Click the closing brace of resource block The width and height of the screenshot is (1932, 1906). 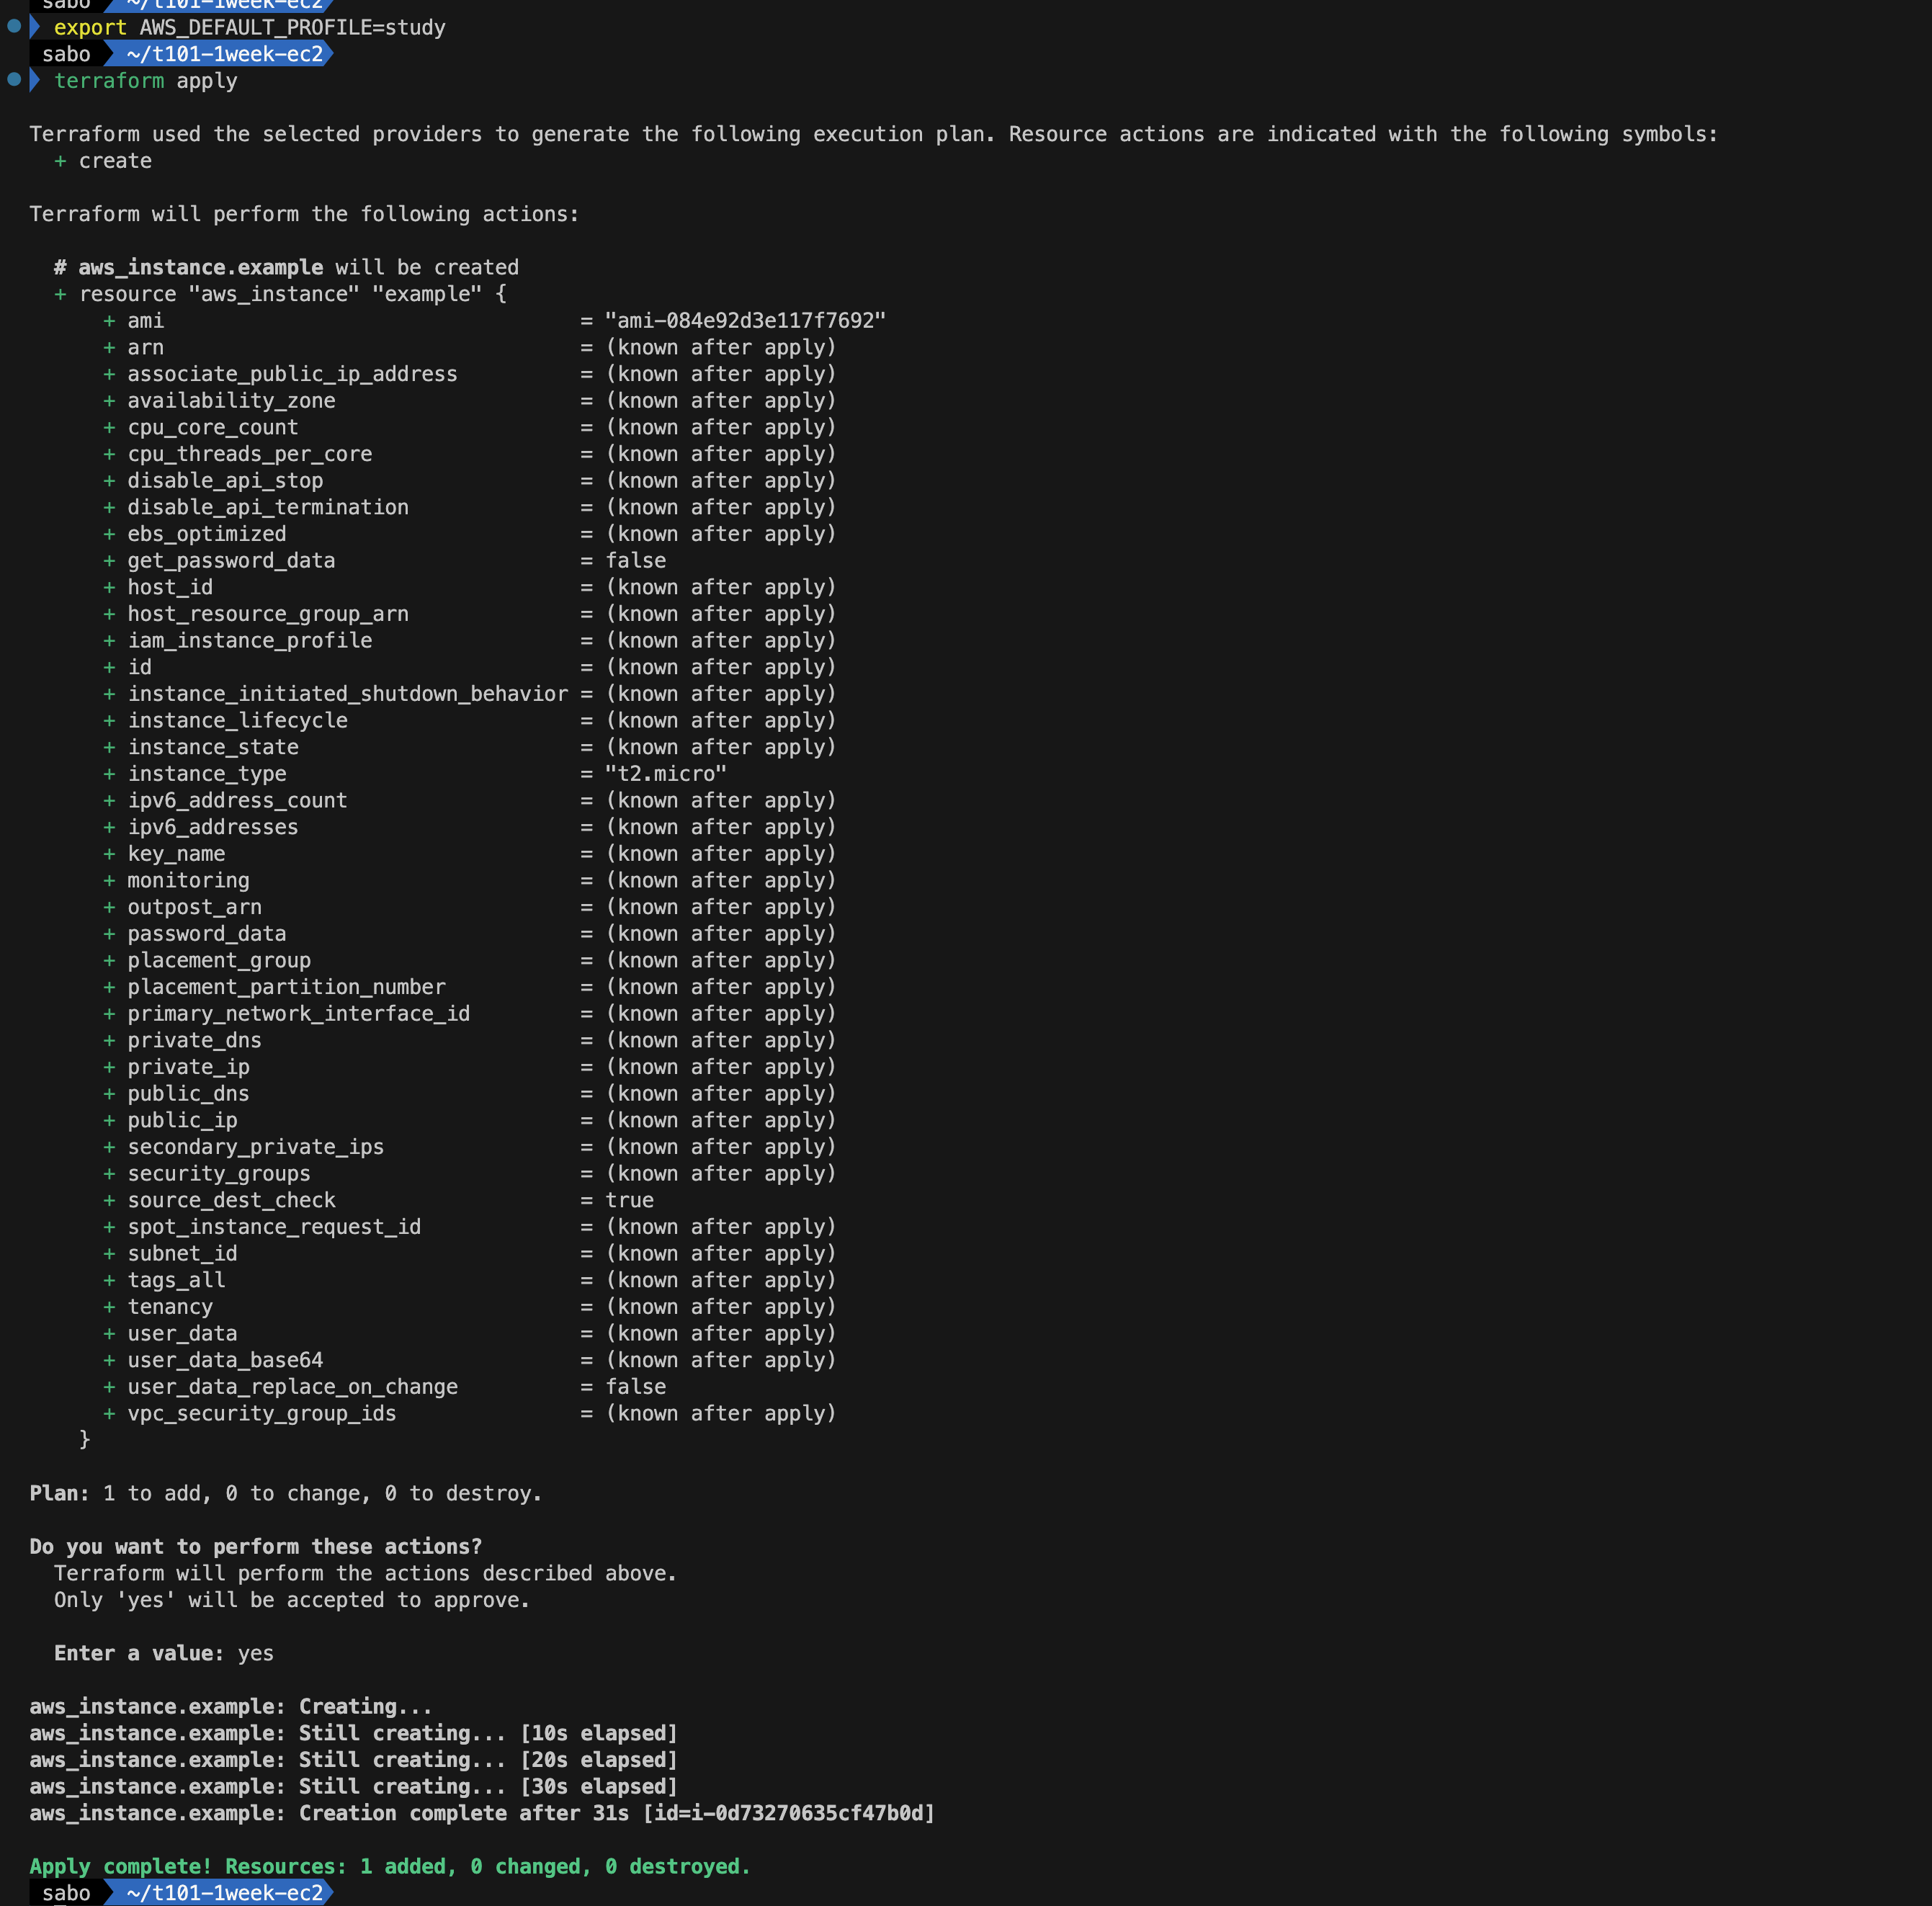point(85,1439)
